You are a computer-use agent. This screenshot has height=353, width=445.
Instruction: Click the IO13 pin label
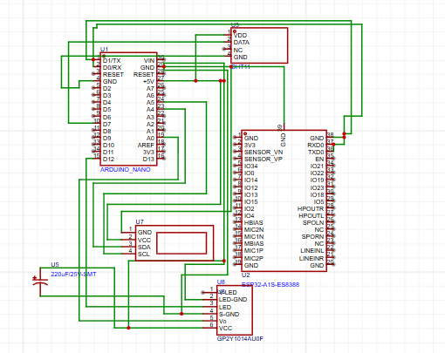251,195
